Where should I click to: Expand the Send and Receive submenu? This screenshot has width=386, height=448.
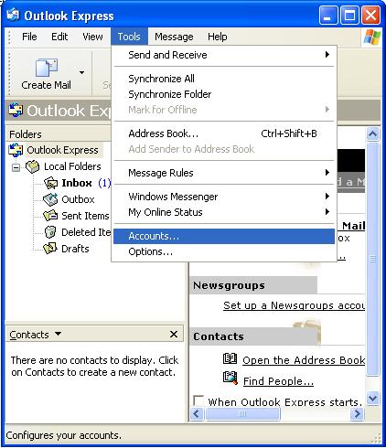224,55
